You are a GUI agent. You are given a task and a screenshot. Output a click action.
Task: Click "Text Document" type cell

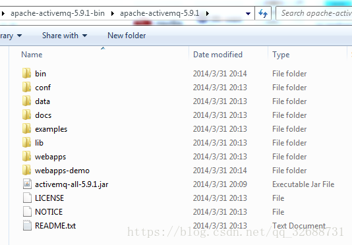(299, 225)
